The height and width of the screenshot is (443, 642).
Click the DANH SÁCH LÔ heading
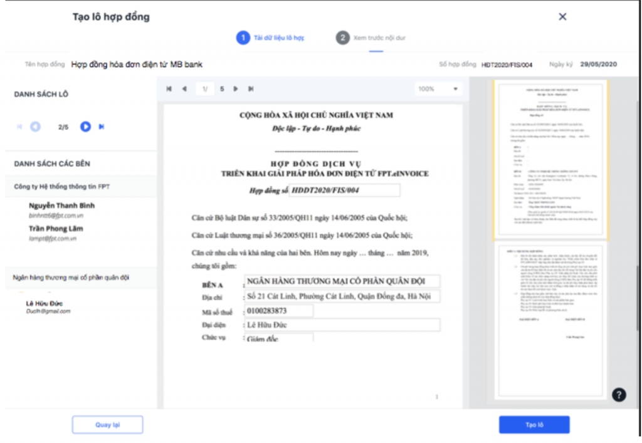point(41,95)
